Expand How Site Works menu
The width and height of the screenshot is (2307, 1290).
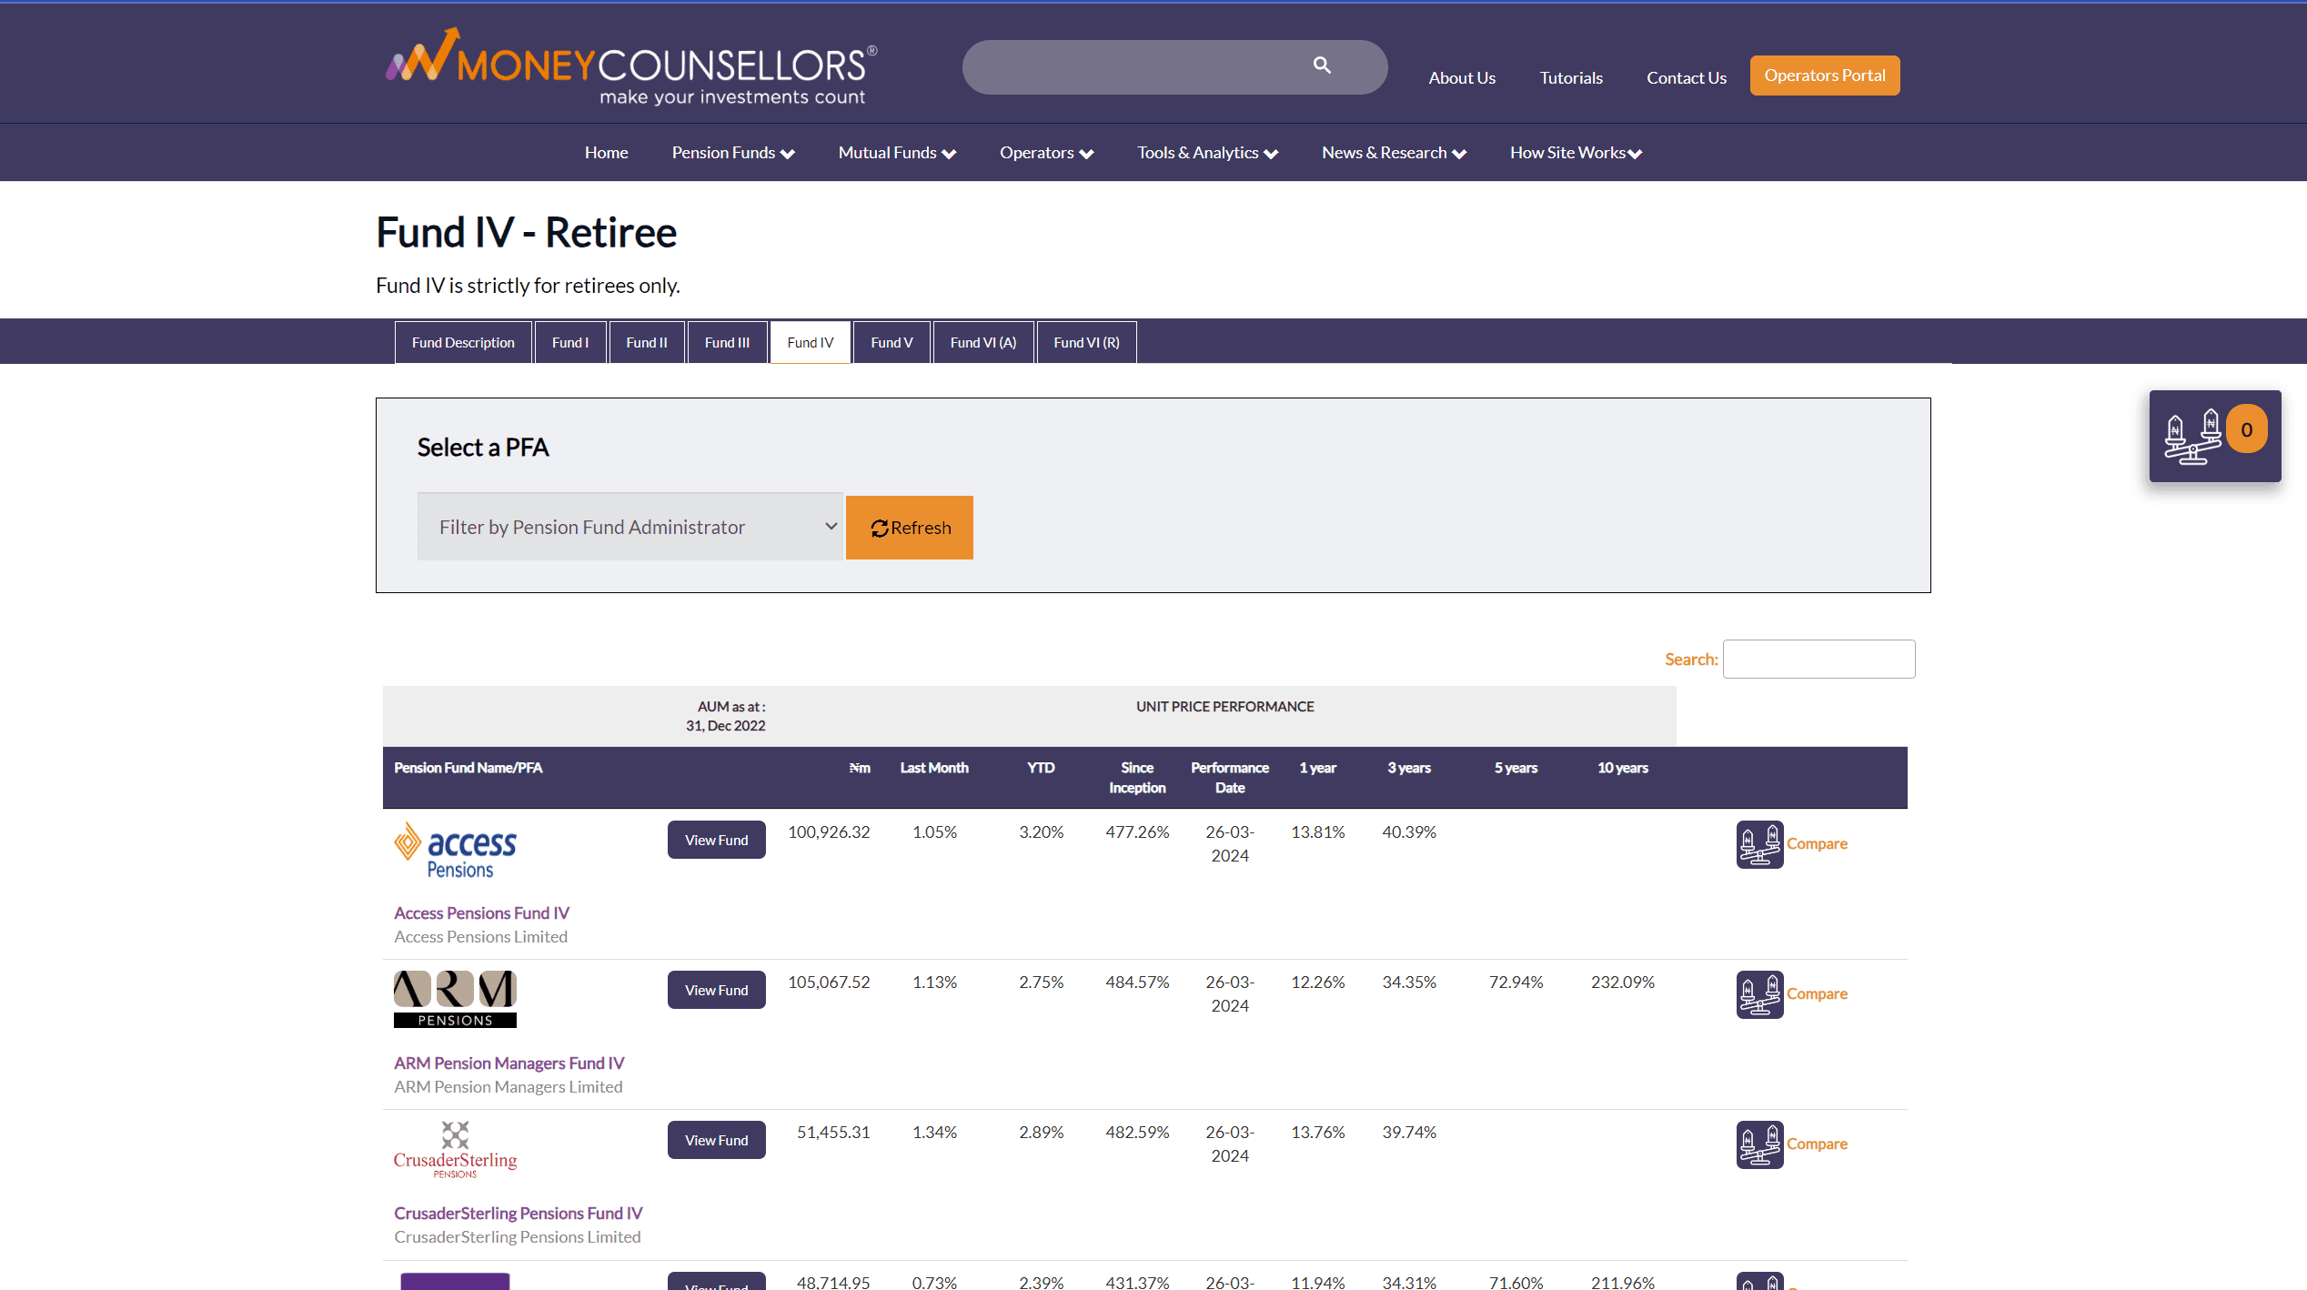(1576, 153)
